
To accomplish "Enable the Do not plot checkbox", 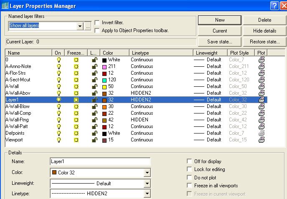I will [x=190, y=178].
